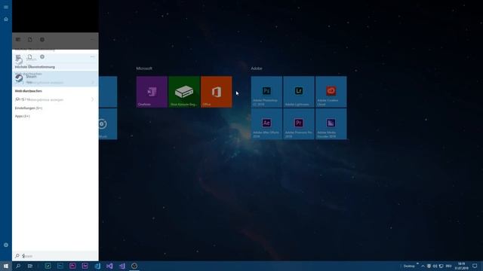Open the Adobe Creative Cloud tile
Viewport: 483px width, 271px height.
(x=331, y=92)
